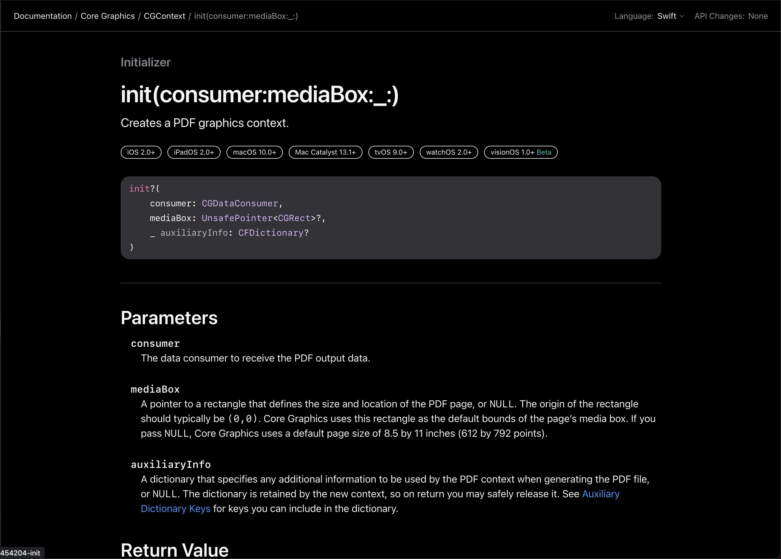Click the init(consumer:mediaBox:_:) page title
Screen dimensions: 781x559
pyautogui.click(x=260, y=95)
